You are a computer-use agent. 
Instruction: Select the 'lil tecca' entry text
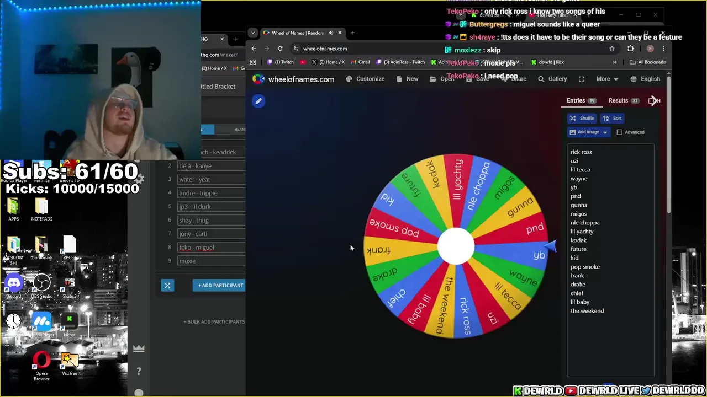tap(580, 170)
